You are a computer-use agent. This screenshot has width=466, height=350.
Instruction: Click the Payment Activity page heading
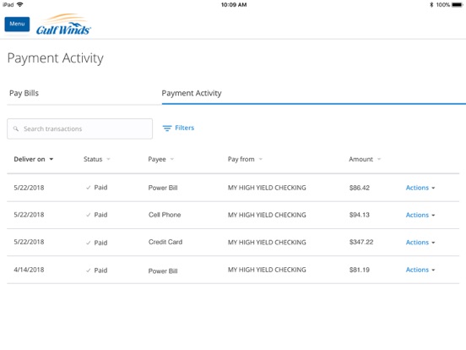tap(55, 58)
